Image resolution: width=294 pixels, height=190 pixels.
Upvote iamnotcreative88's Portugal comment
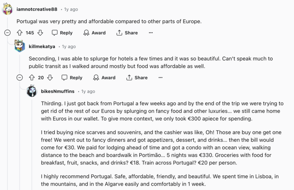pyautogui.click(x=20, y=33)
